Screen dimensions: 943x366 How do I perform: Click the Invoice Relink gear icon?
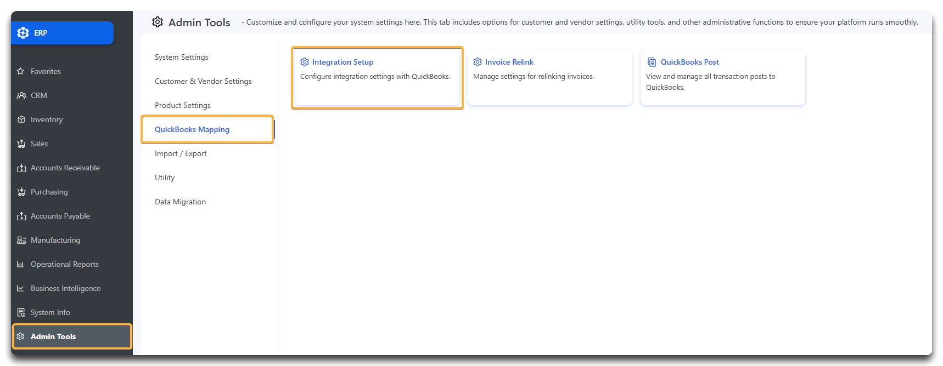tap(478, 62)
